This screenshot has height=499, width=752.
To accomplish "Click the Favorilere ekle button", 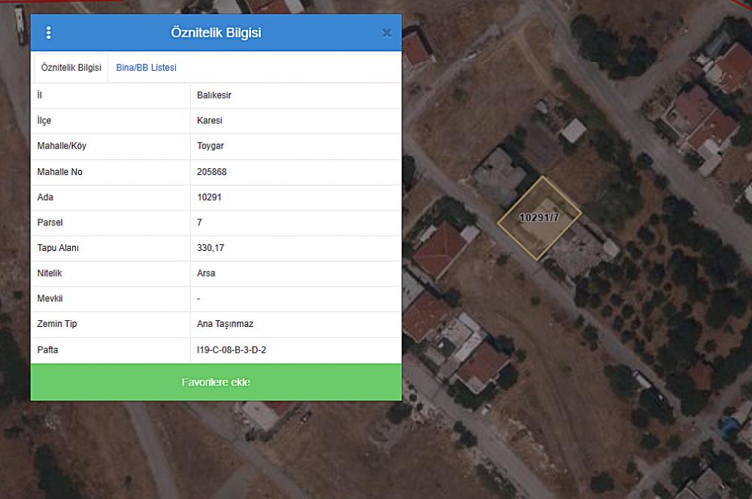I will tap(216, 382).
